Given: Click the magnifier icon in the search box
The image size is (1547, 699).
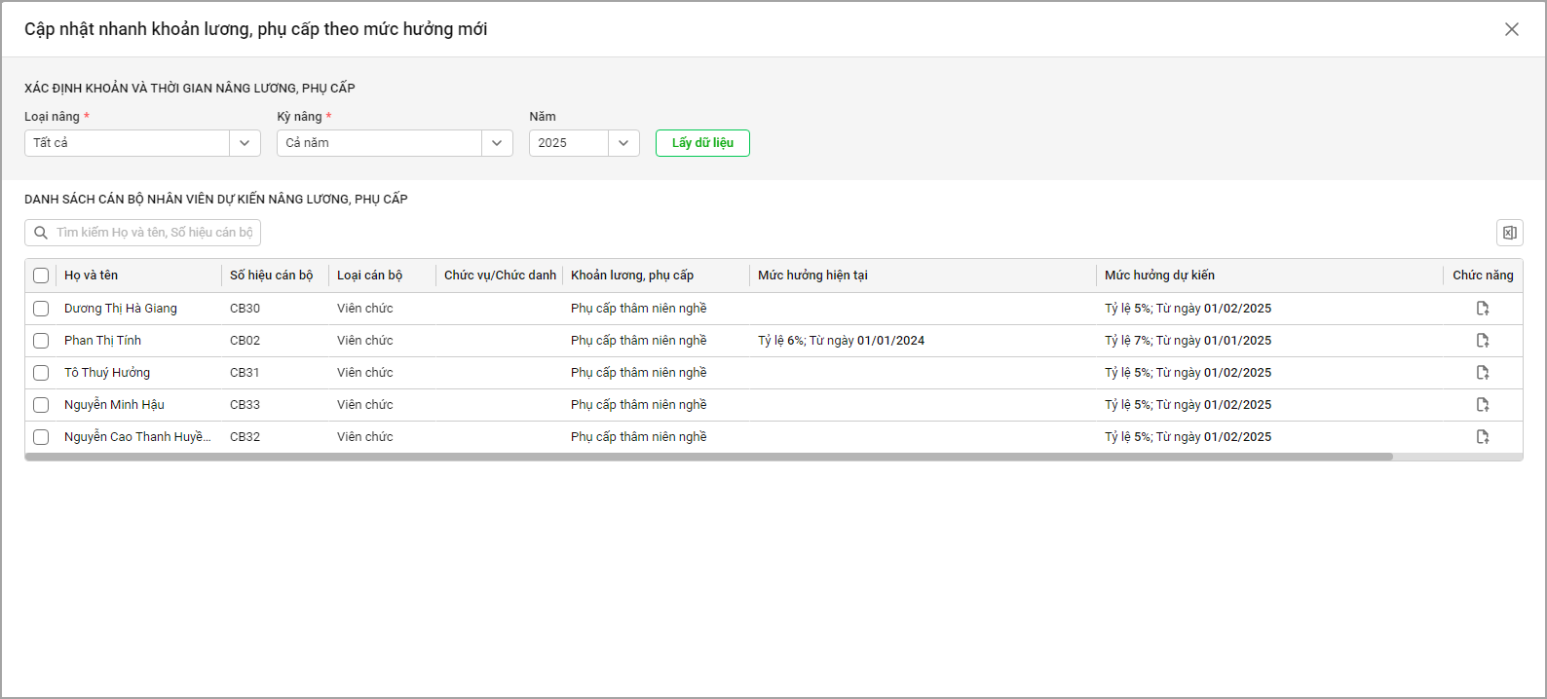Looking at the screenshot, I should pos(41,233).
